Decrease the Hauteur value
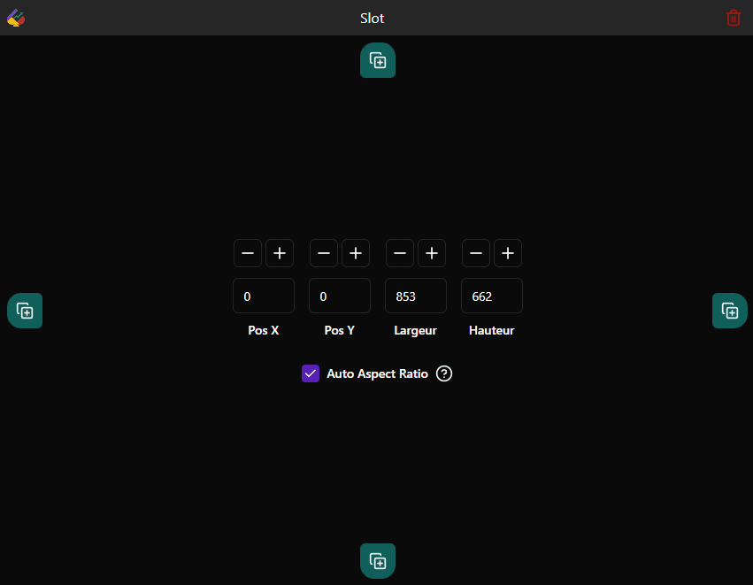Viewport: 753px width, 585px height. (x=476, y=253)
